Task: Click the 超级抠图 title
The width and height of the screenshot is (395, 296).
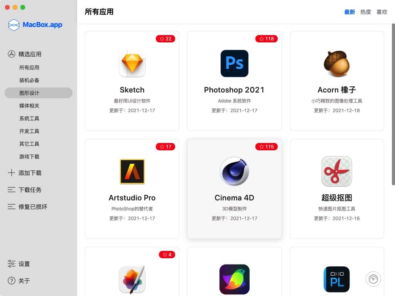Action: coord(336,198)
